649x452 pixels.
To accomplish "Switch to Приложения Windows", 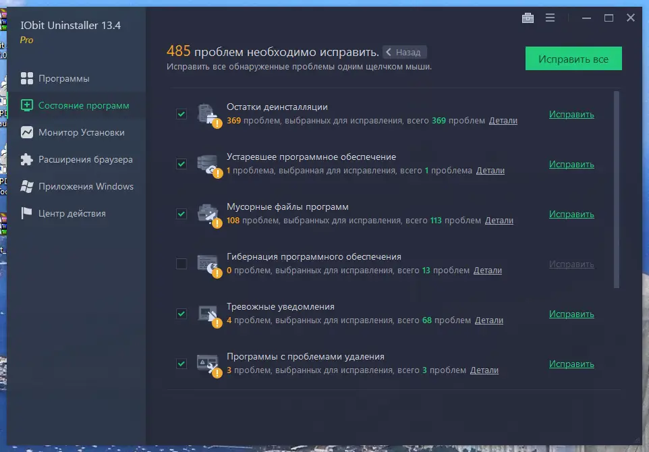I will tap(77, 186).
